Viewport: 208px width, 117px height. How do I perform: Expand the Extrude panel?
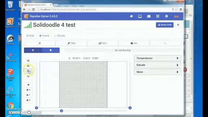[157, 65]
